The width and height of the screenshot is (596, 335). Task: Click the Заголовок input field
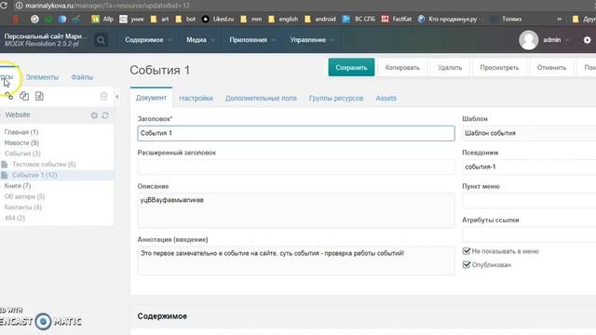click(296, 133)
